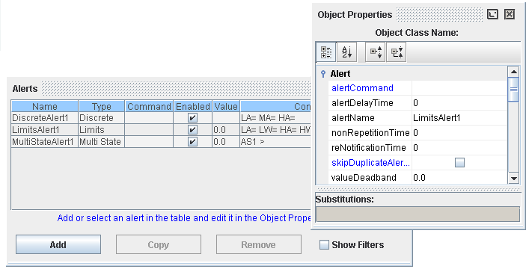Toggle Enabled checkbox for DiscreteAlert1
The height and width of the screenshot is (269, 526).
tap(192, 118)
